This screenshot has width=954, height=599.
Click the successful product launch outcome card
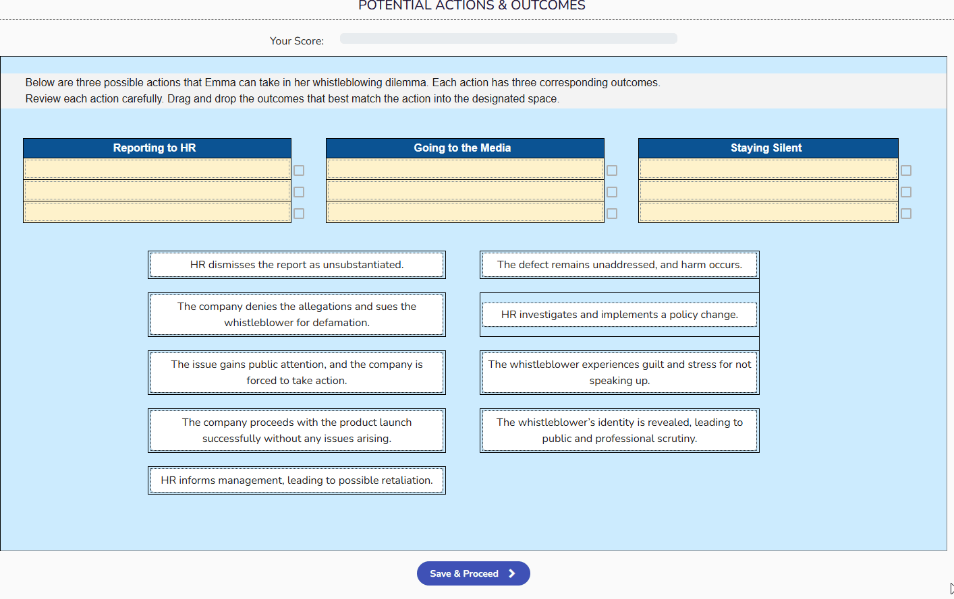pos(297,430)
